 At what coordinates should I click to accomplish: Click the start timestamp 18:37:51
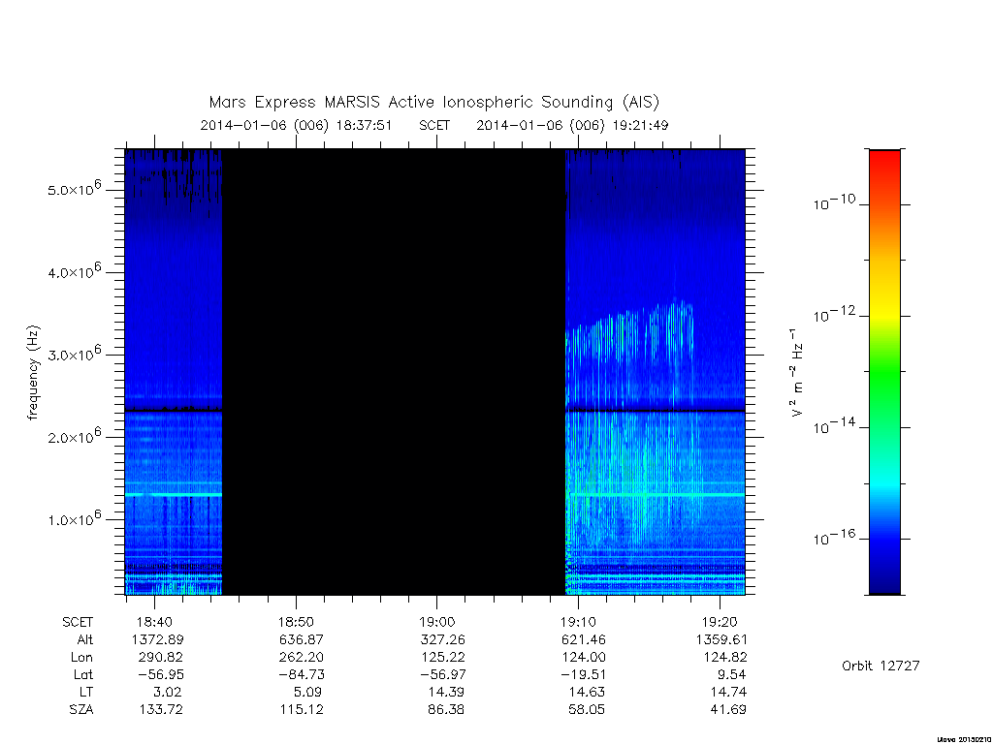[x=364, y=125]
